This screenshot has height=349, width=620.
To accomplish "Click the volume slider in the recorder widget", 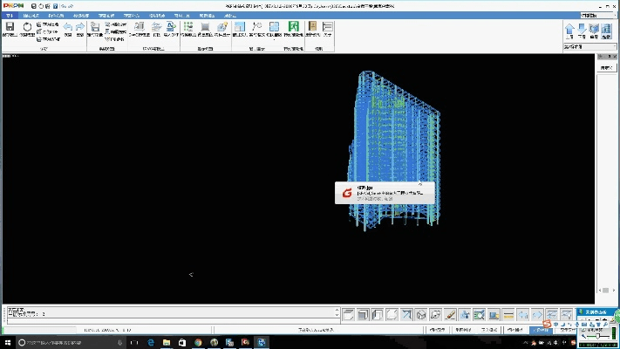I will pyautogui.click(x=597, y=338).
